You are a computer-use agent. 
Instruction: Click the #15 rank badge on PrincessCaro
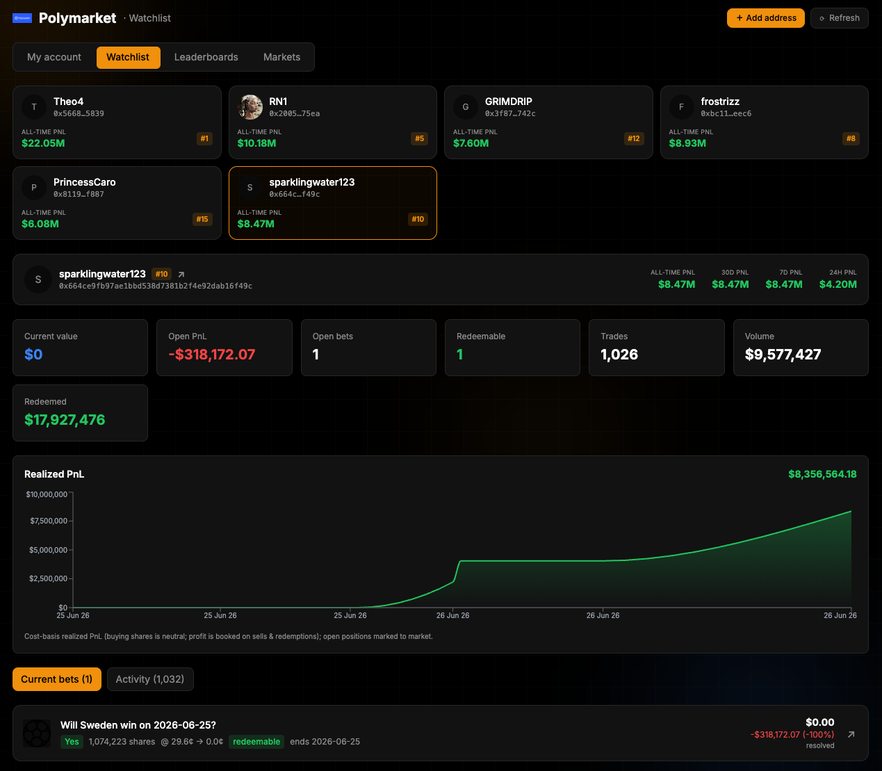(202, 220)
